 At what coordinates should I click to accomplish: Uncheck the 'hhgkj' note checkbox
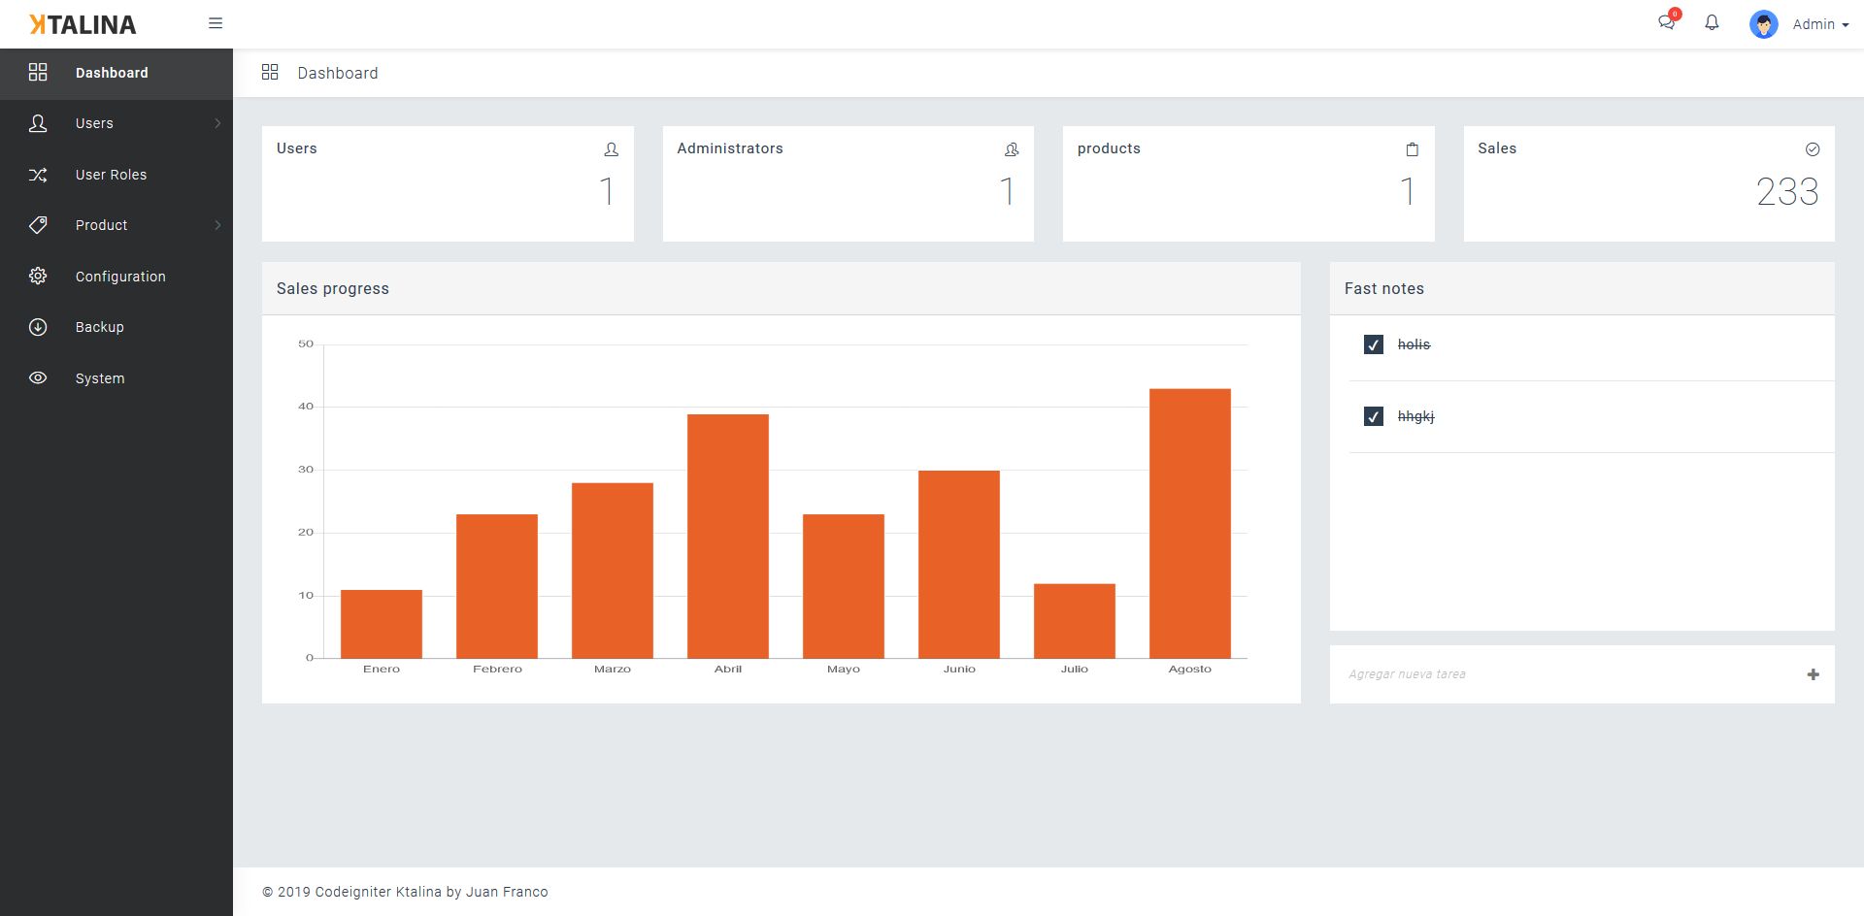pyautogui.click(x=1373, y=416)
